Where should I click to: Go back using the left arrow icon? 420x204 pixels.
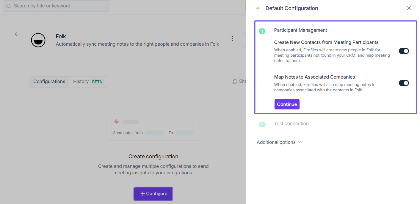tap(17, 34)
